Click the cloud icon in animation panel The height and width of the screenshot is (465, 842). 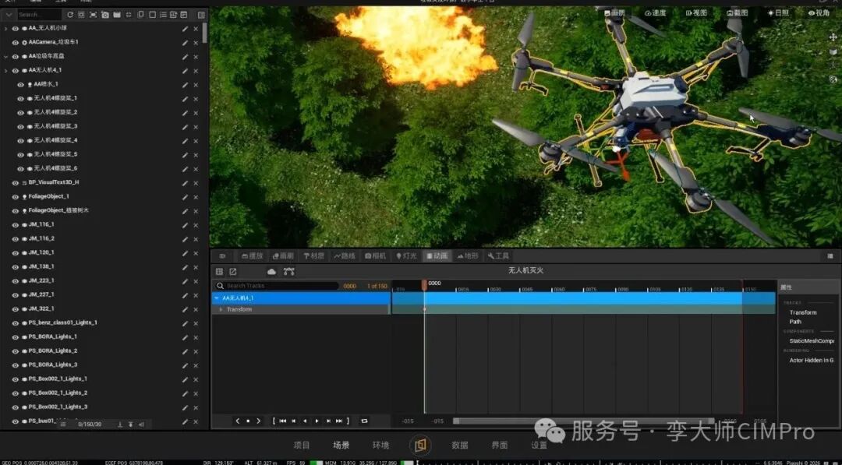pyautogui.click(x=272, y=272)
